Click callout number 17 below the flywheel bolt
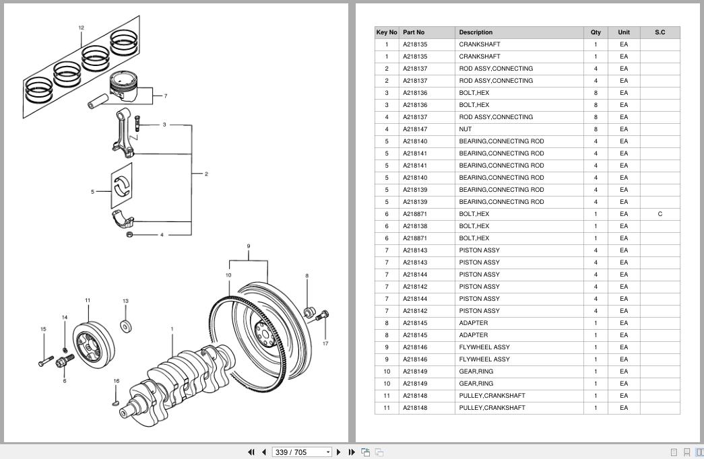Image resolution: width=704 pixels, height=459 pixels. tap(325, 344)
